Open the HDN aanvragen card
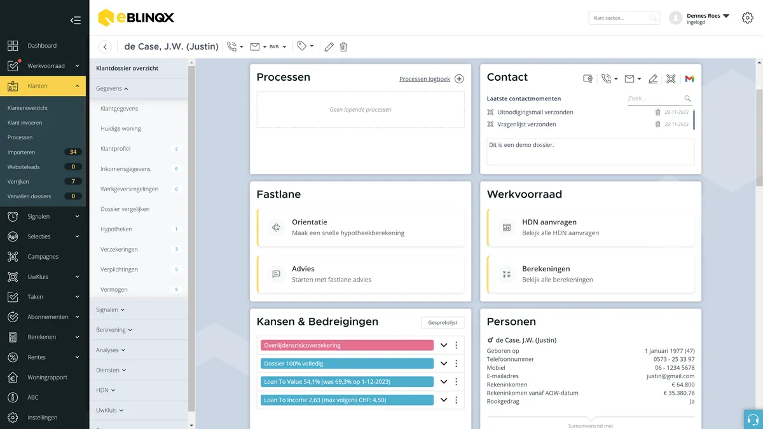This screenshot has width=763, height=429. point(591,228)
